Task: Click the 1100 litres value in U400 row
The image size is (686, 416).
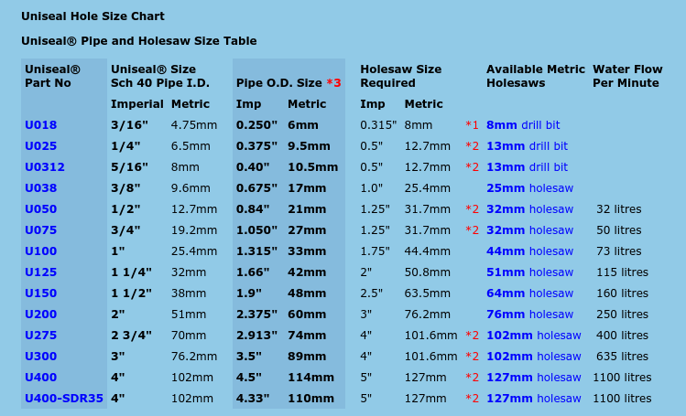Action: tap(622, 378)
